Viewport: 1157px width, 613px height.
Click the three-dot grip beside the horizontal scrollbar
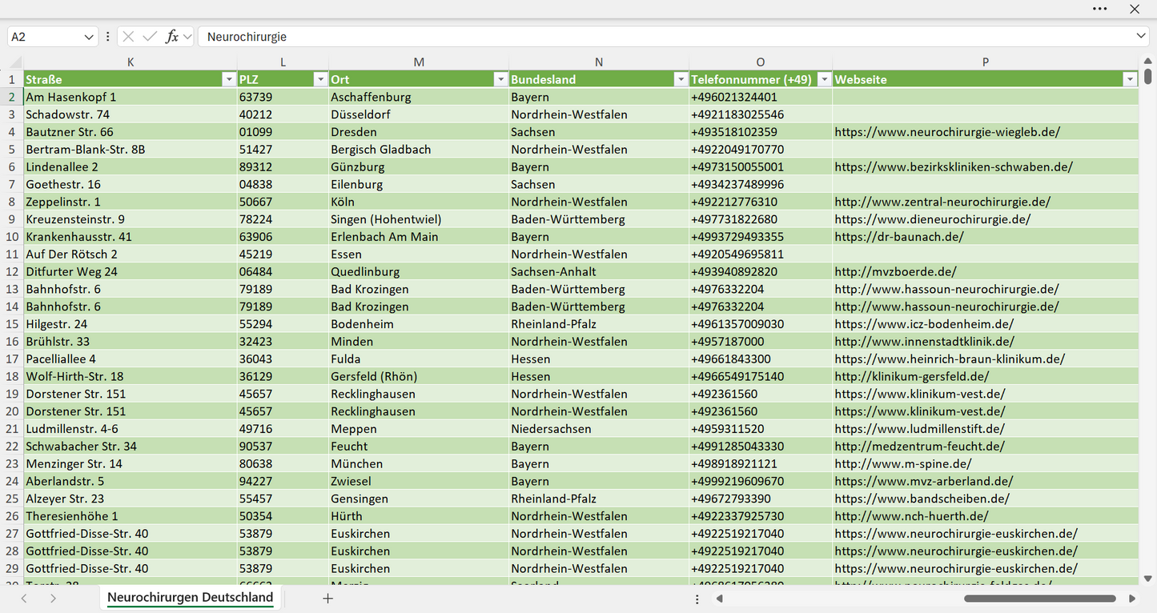point(697,599)
